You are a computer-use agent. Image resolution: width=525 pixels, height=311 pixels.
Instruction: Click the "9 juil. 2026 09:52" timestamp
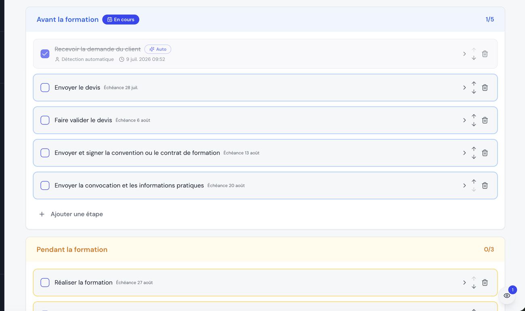(x=145, y=59)
